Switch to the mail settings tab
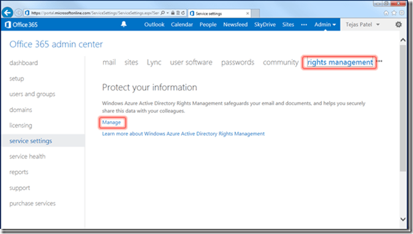 [109, 62]
